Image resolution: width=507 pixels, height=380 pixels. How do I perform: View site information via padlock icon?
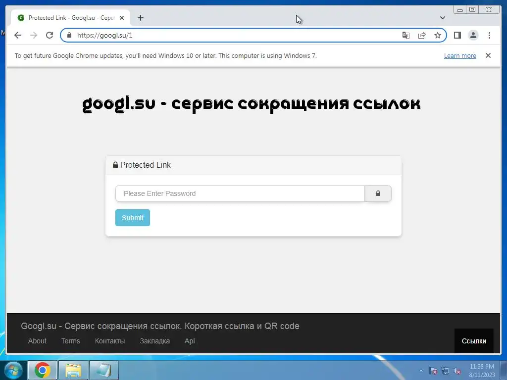coord(69,35)
